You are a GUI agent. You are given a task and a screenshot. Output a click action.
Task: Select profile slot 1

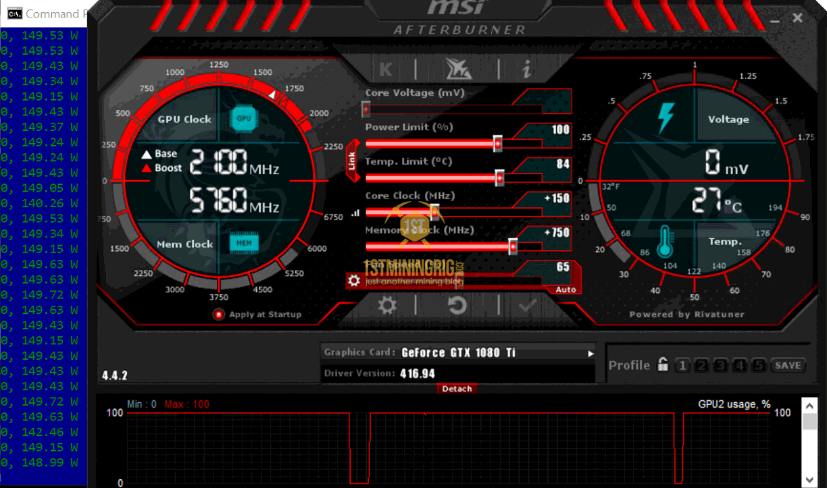[x=682, y=366]
